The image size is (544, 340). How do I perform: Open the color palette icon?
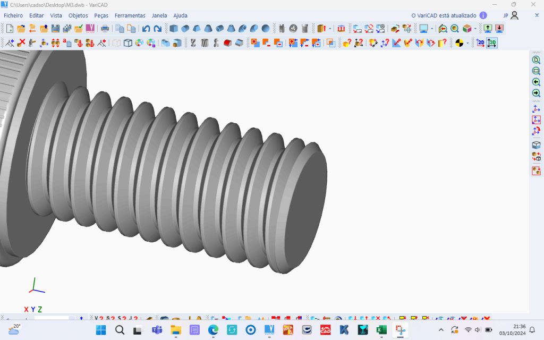[139, 43]
